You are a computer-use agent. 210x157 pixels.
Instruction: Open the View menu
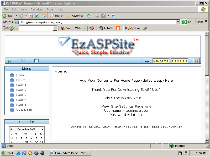[24, 9]
